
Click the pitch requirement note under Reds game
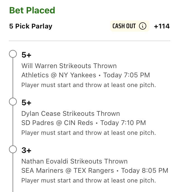coord(89,133)
